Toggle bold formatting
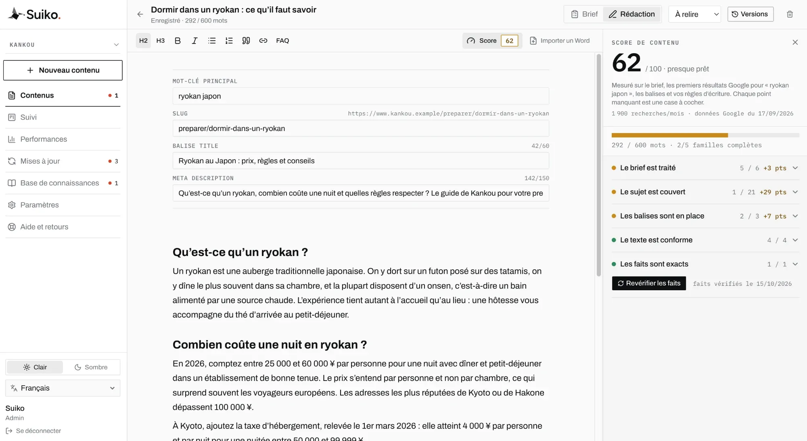 click(x=178, y=41)
